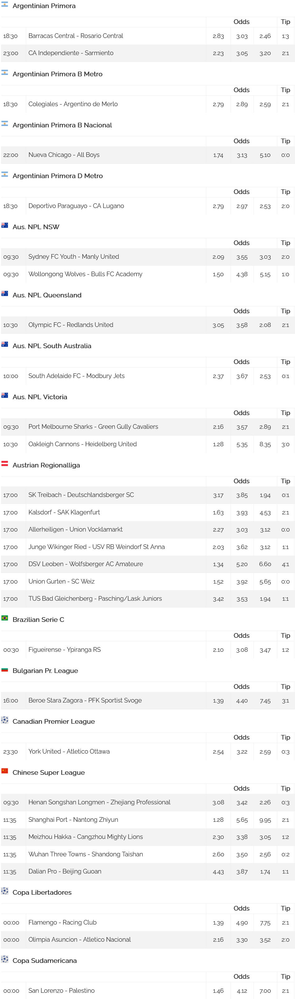Screen dimensions: 295x999
Task: Open the San Lorenzo - Palestino match
Action: click(61, 990)
